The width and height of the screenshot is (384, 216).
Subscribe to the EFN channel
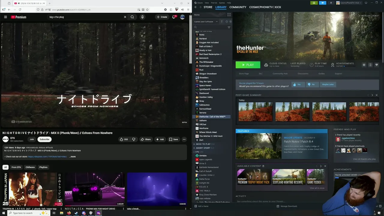click(44, 139)
